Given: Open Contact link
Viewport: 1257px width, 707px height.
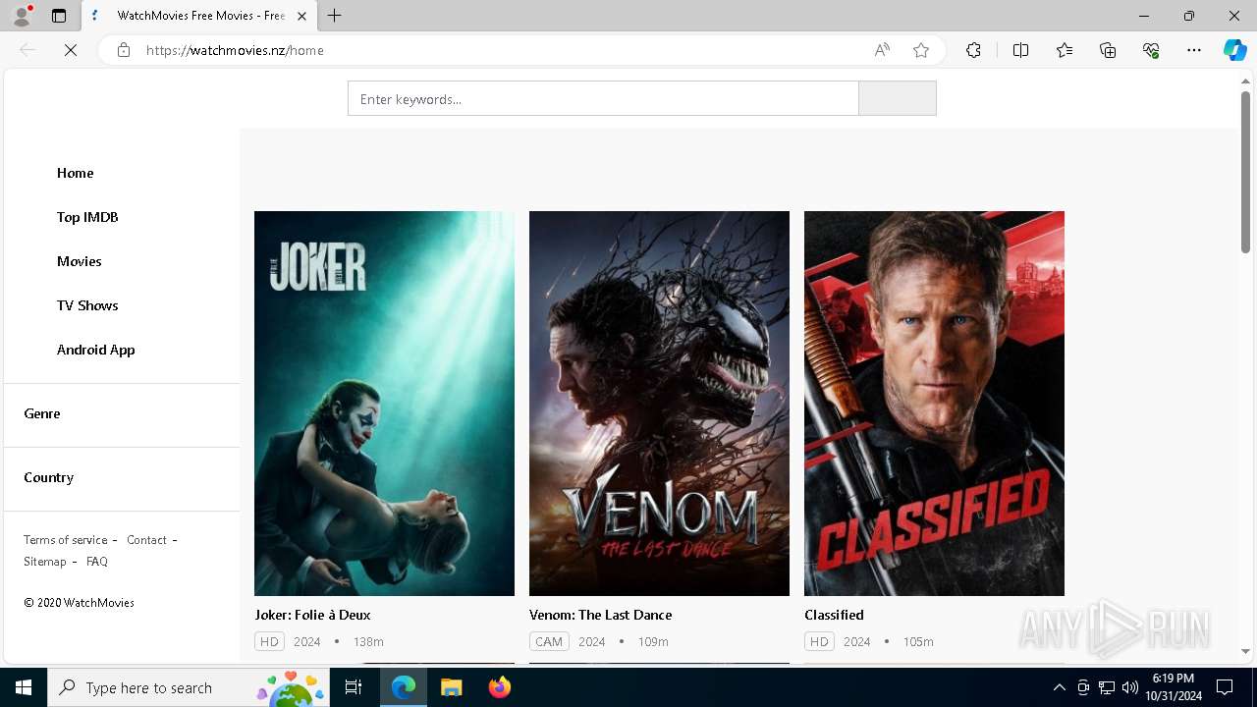Looking at the screenshot, I should [146, 540].
